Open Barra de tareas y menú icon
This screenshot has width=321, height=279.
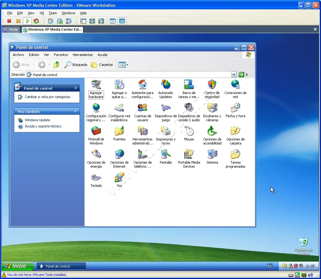pos(189,85)
